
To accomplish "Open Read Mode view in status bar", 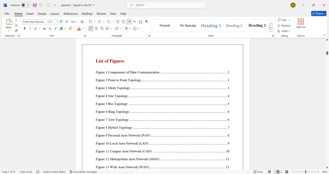I will point(269,172).
